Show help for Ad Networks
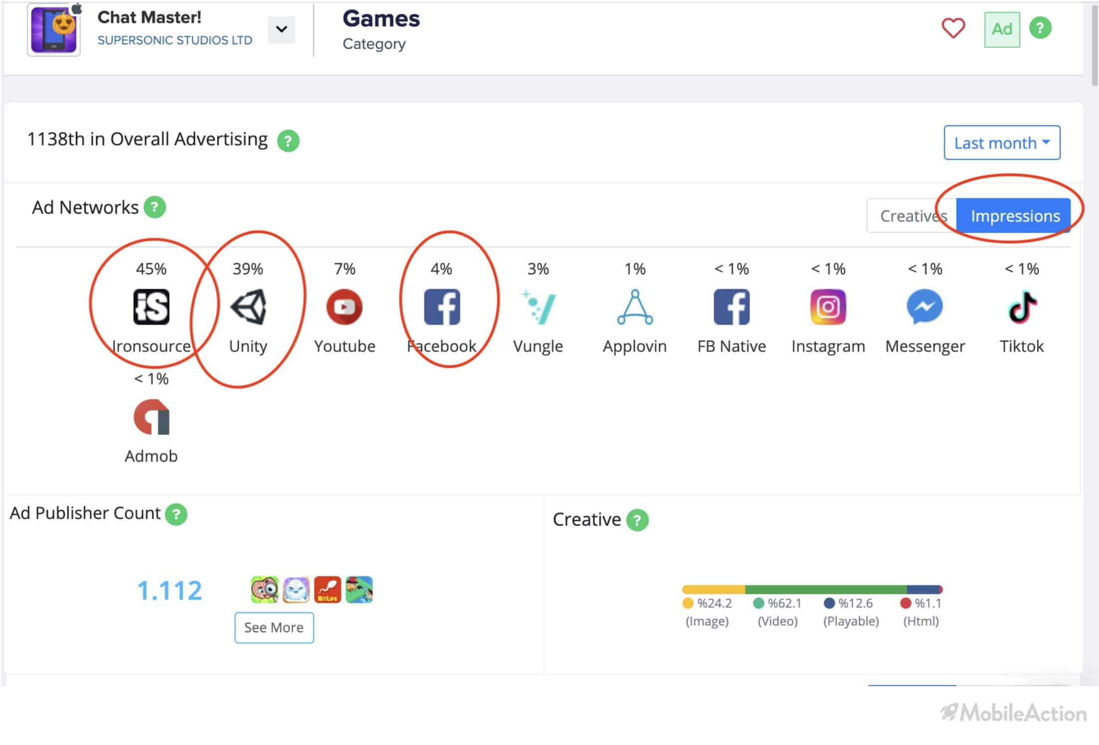The image size is (1099, 745). coord(155,207)
